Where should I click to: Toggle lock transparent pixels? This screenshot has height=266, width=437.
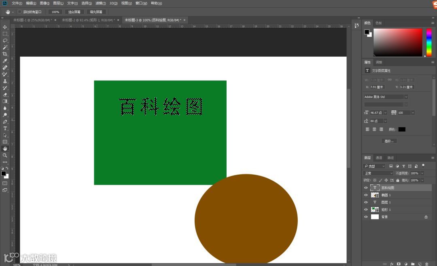pyautogui.click(x=375, y=180)
